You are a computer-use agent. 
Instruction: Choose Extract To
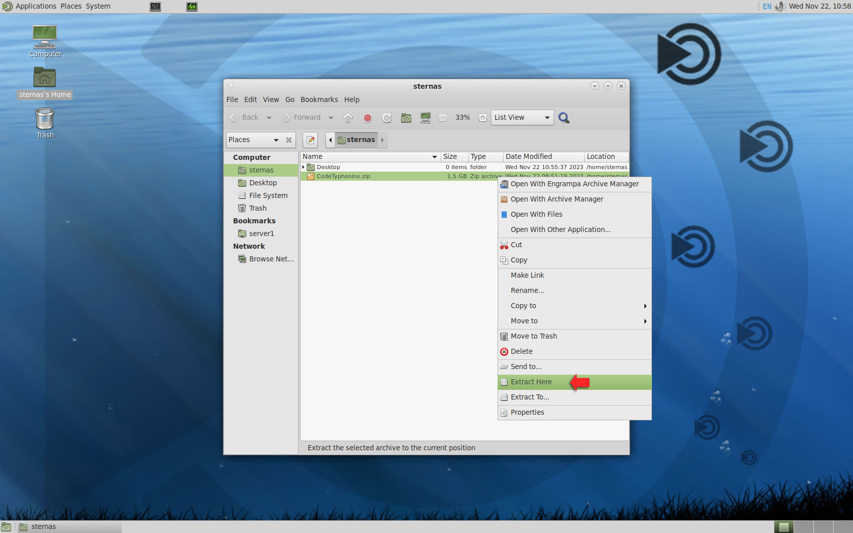click(x=574, y=397)
